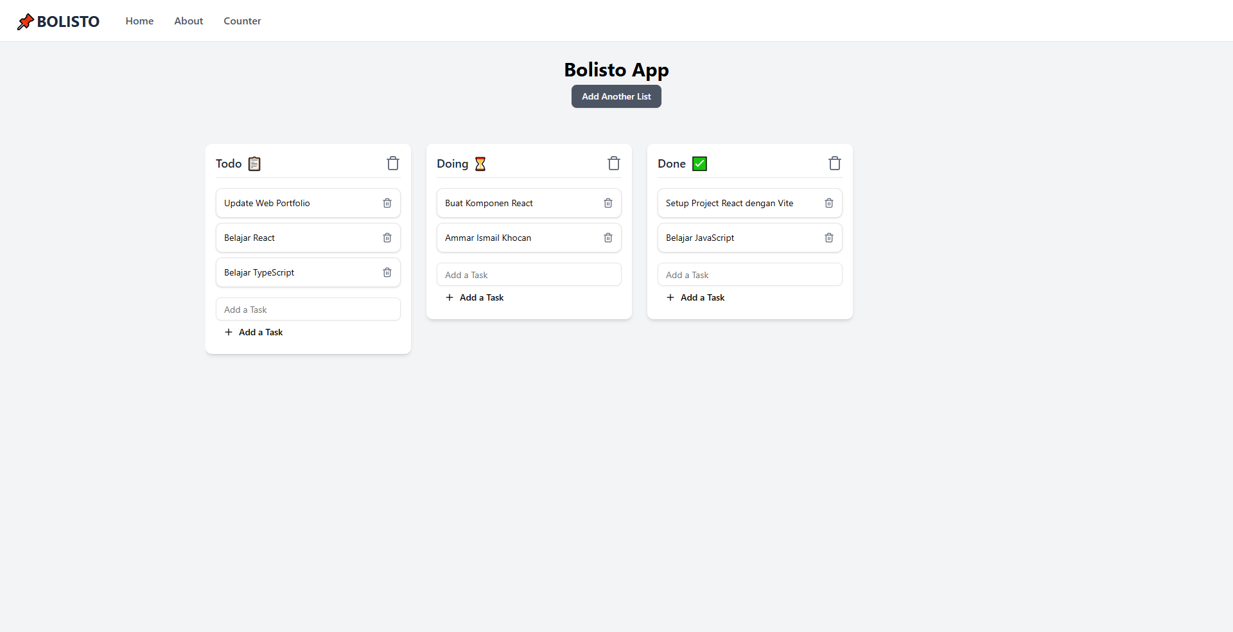The image size is (1233, 632).
Task: Click Add a Task button in Done list
Action: (x=695, y=297)
